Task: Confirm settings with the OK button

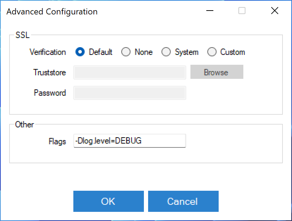Action: pyautogui.click(x=109, y=201)
